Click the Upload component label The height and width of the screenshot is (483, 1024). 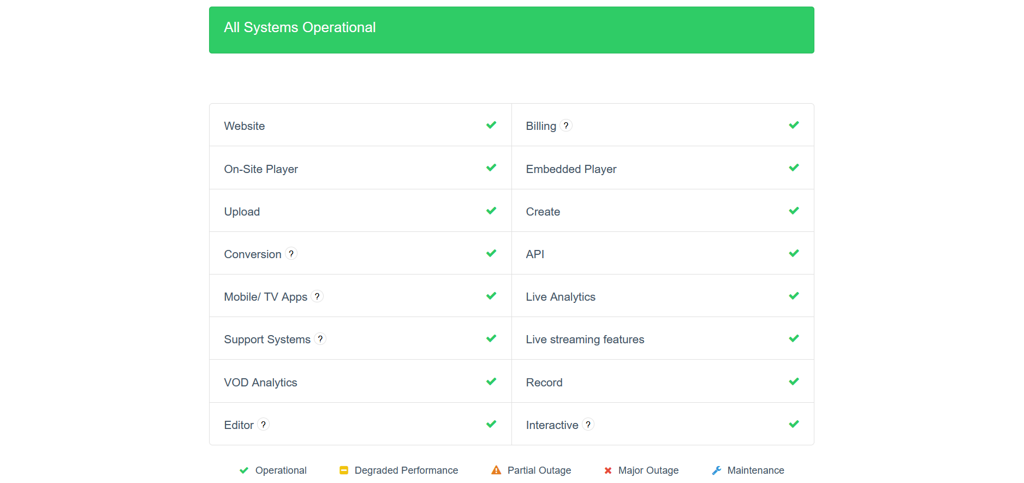242,212
